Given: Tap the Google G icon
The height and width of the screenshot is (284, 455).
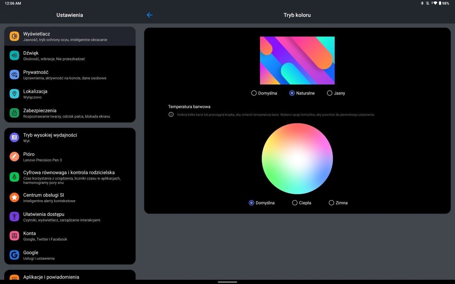Looking at the screenshot, I should pos(14,255).
